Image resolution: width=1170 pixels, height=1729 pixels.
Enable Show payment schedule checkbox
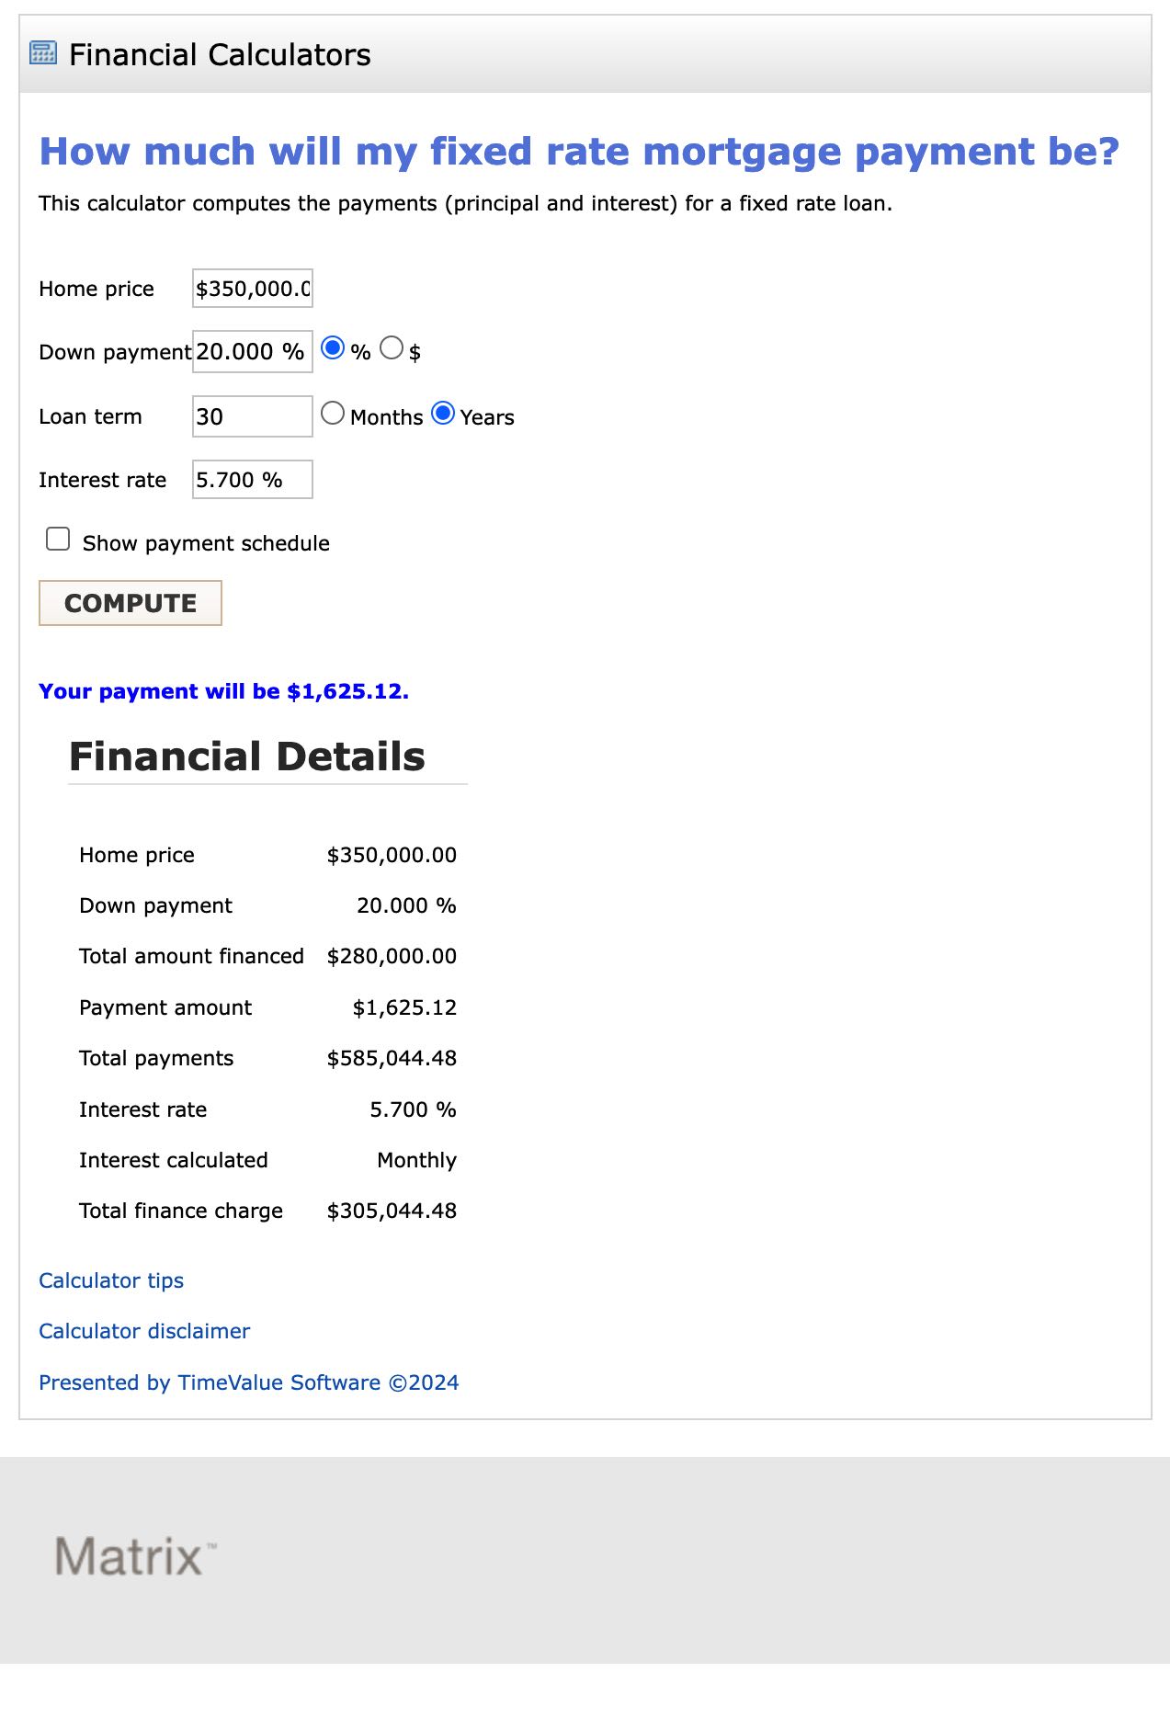click(x=58, y=540)
